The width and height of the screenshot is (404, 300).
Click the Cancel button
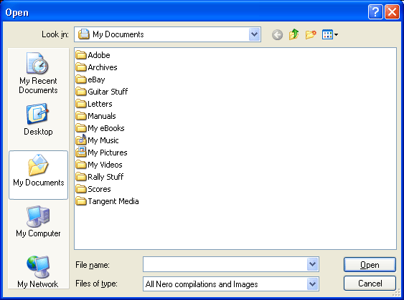click(370, 284)
